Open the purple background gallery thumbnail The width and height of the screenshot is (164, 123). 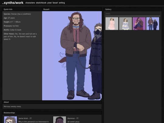point(139,24)
